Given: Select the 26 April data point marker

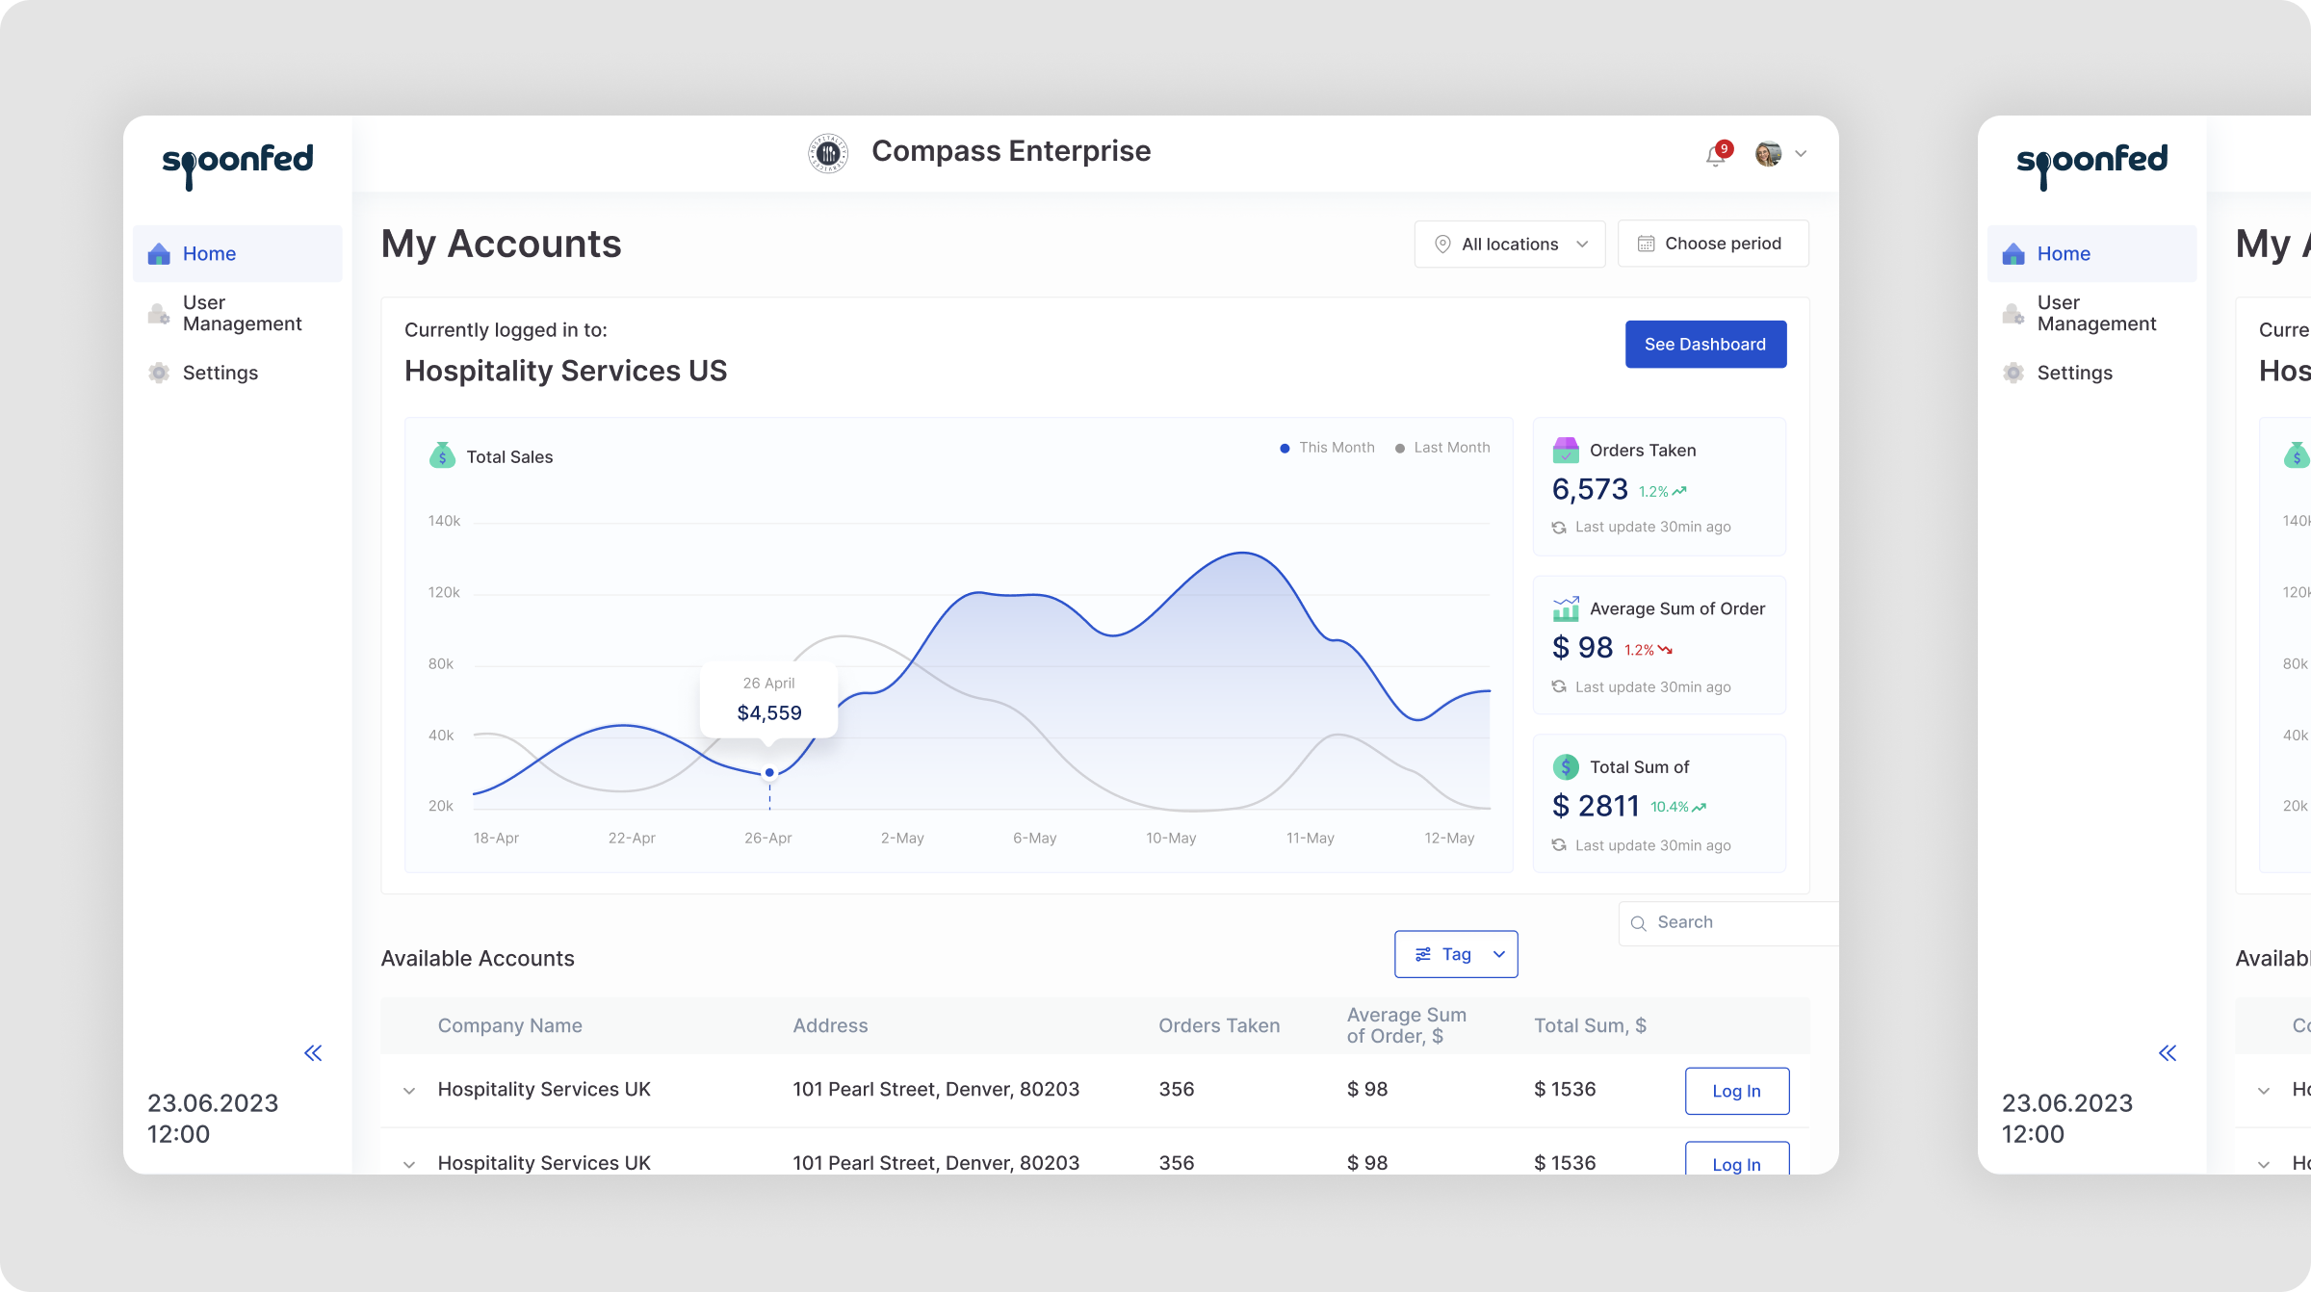Looking at the screenshot, I should pyautogui.click(x=768, y=772).
